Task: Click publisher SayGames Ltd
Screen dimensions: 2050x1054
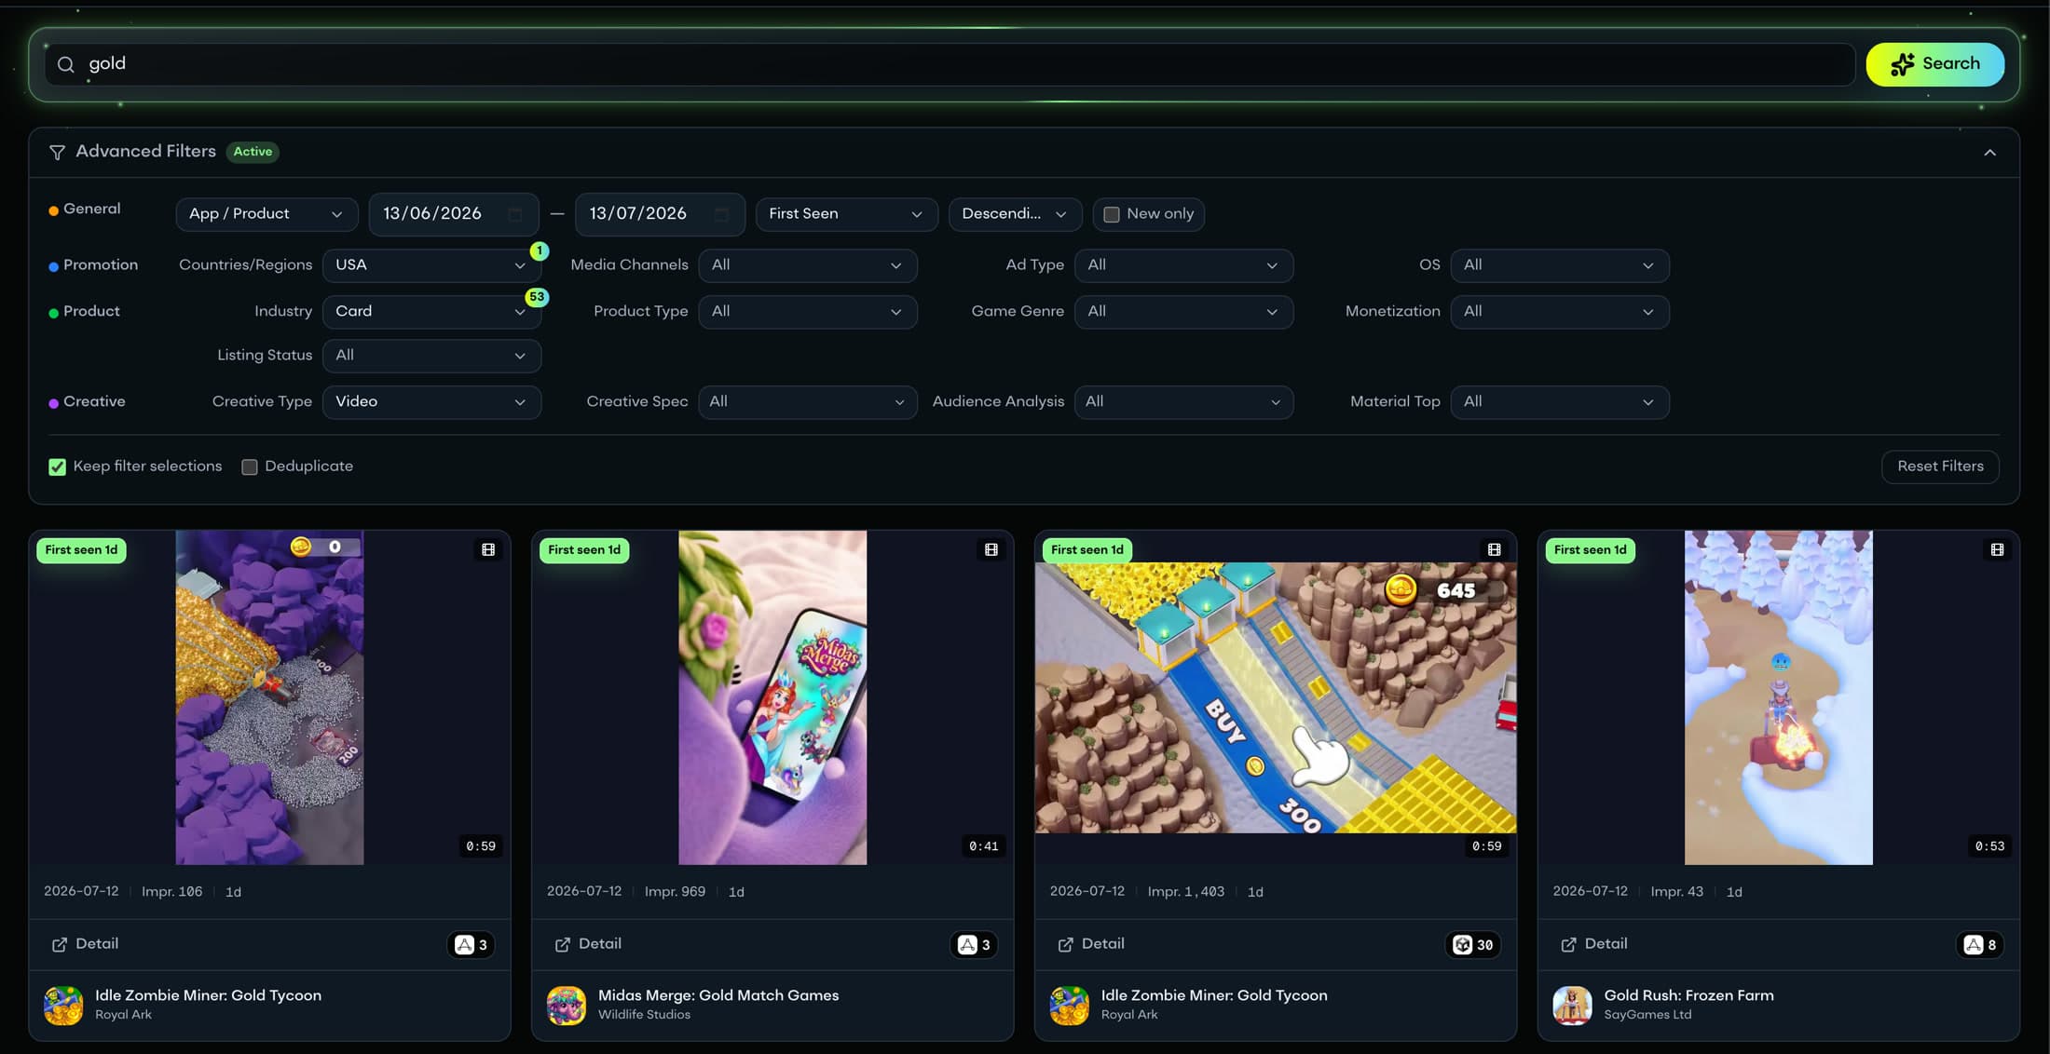Action: tap(1647, 1015)
